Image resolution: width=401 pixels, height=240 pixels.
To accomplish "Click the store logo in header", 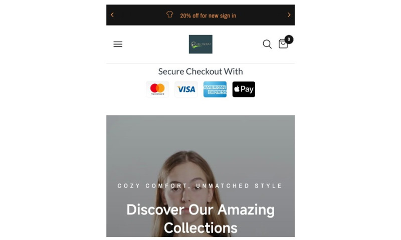I will [x=200, y=44].
